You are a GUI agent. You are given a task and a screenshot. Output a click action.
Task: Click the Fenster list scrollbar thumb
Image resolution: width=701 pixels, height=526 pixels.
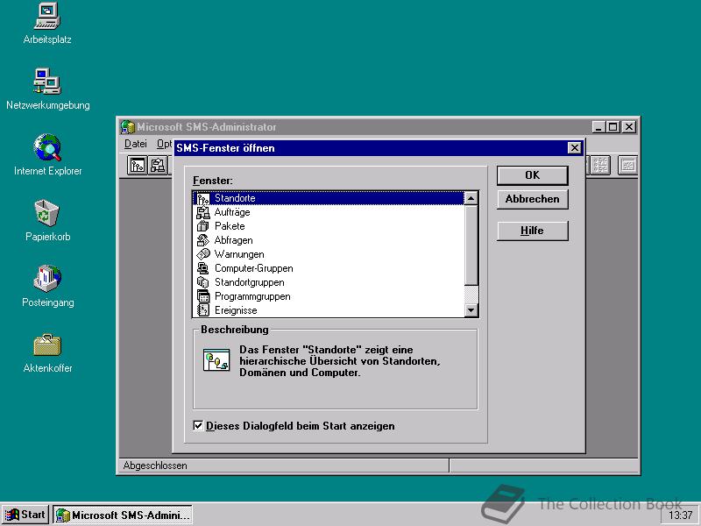point(471,245)
